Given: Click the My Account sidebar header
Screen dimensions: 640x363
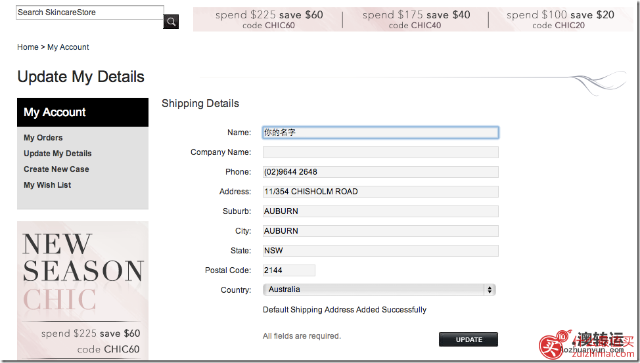Looking at the screenshot, I should coord(83,112).
